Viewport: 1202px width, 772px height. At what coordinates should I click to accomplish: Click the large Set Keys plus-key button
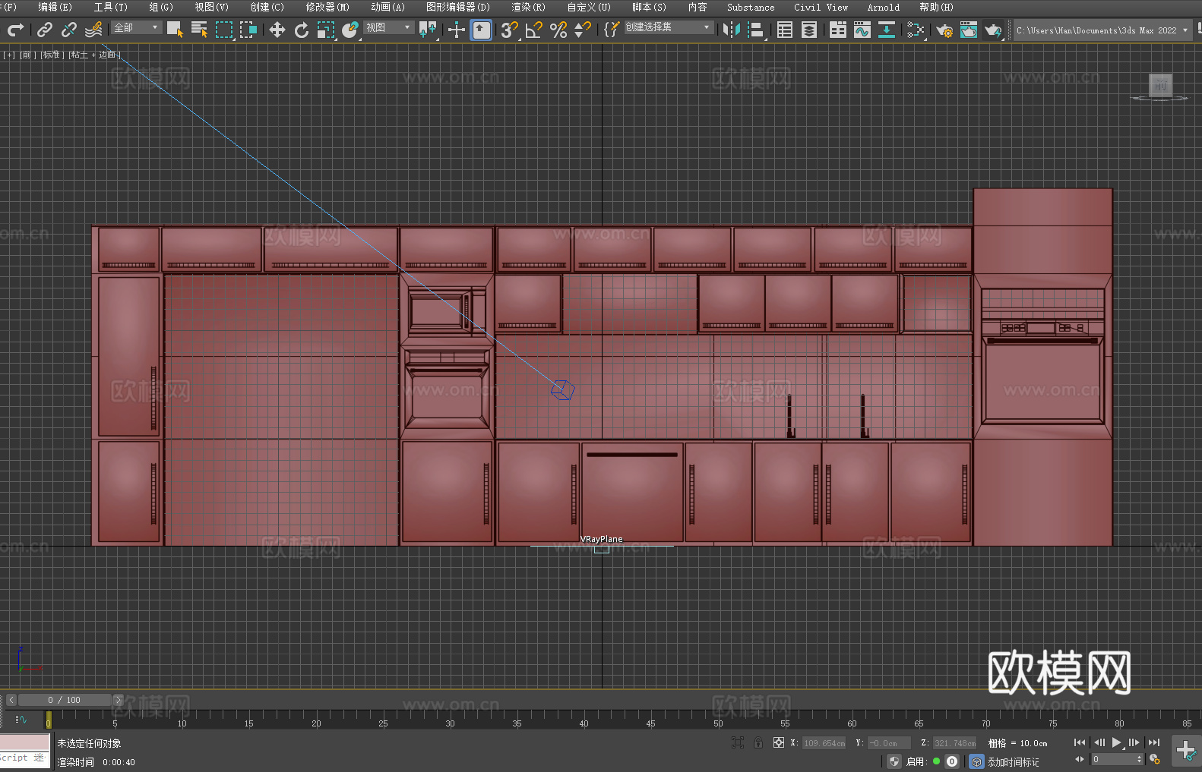click(x=1186, y=751)
